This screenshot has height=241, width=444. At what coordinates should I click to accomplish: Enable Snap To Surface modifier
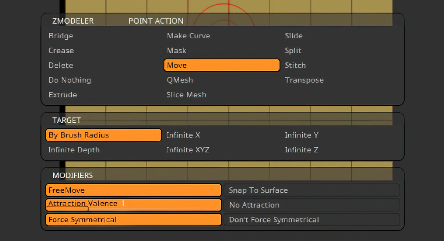tap(312, 190)
